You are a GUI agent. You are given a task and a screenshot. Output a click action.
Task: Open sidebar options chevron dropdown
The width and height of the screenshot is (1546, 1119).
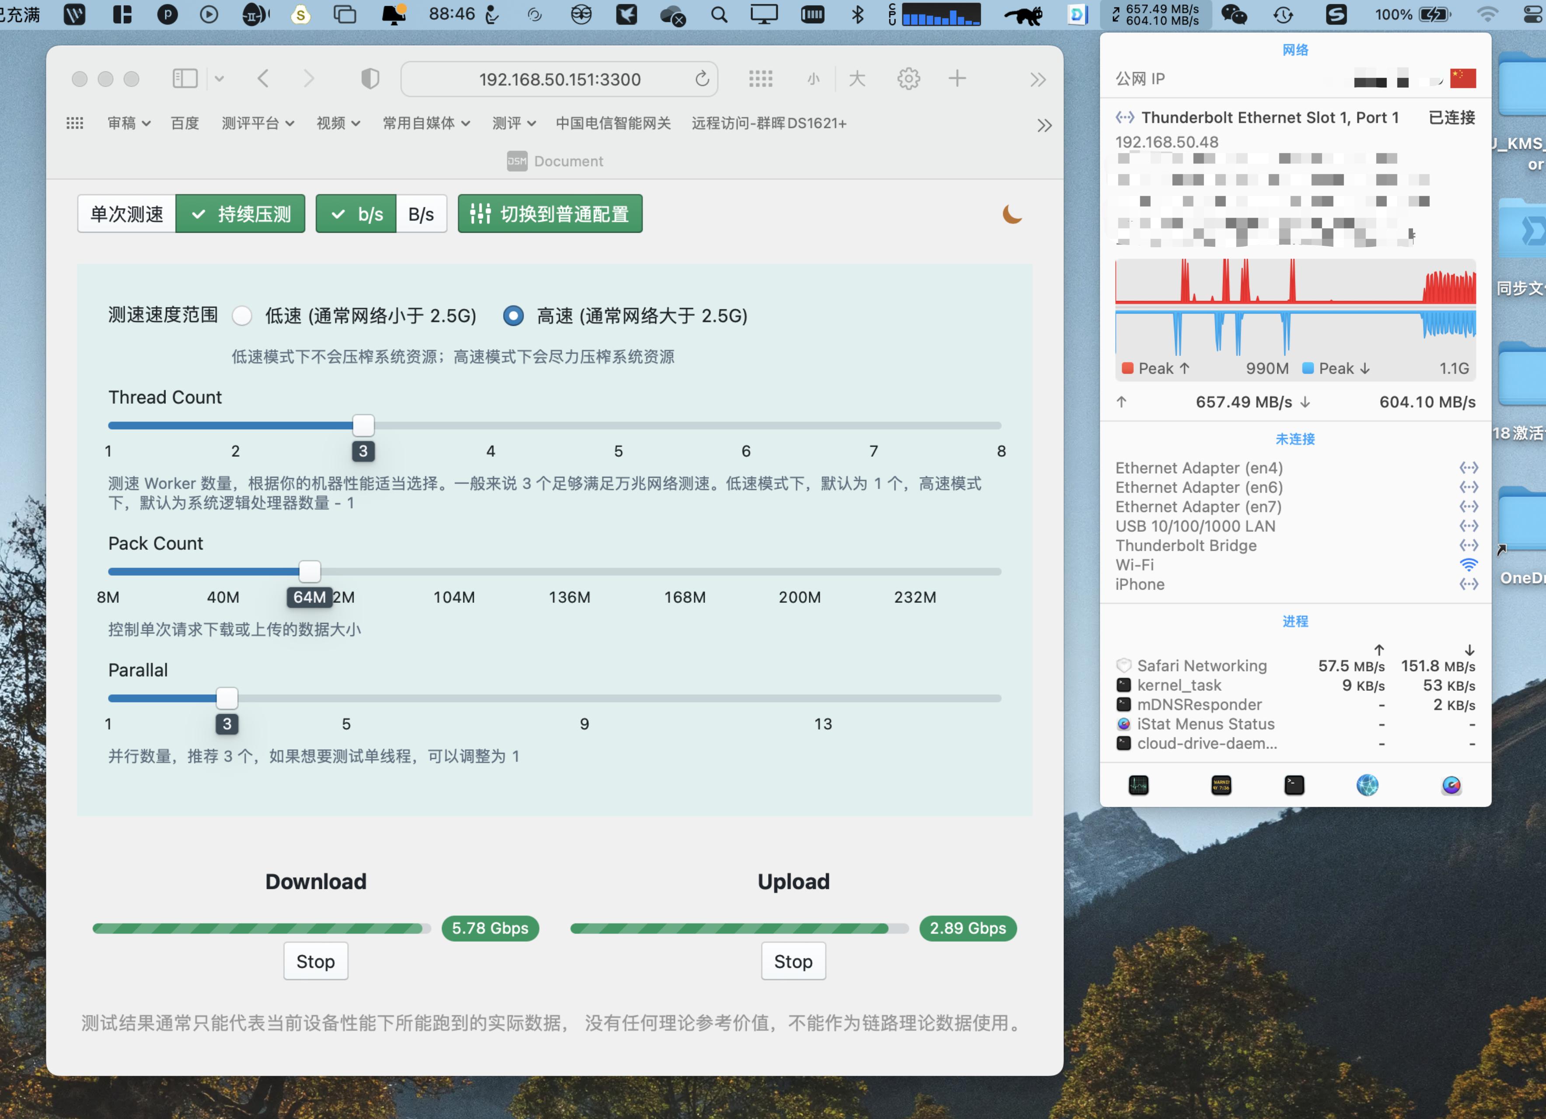(x=220, y=79)
